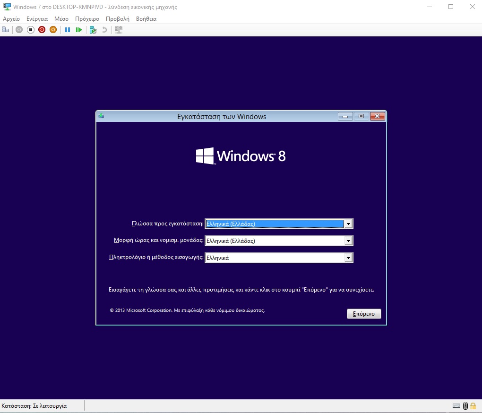Click the 2013 Microsoft Corporation copyright text
The width and height of the screenshot is (482, 413).
(187, 310)
